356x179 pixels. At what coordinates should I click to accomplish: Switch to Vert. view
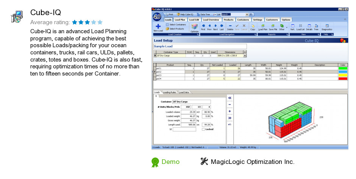point(293,26)
